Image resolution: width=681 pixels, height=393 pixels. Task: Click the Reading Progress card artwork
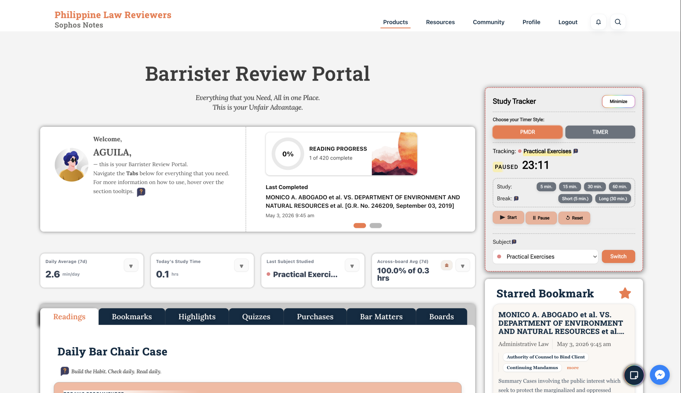[395, 154]
